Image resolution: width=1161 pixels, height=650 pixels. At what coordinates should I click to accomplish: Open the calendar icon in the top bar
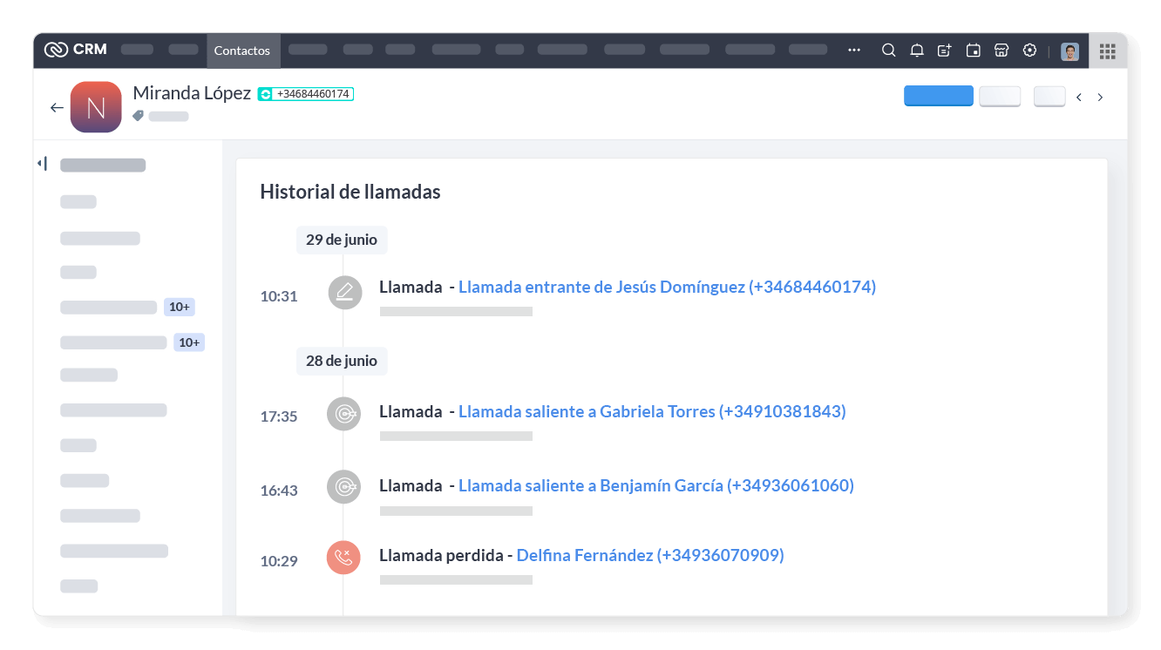click(972, 51)
